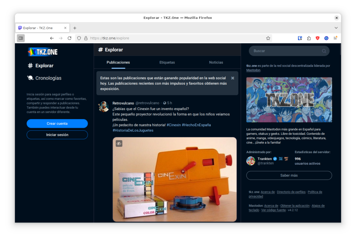Expand the list all tabs chevron
The width and height of the screenshot is (356, 239).
(336, 28)
